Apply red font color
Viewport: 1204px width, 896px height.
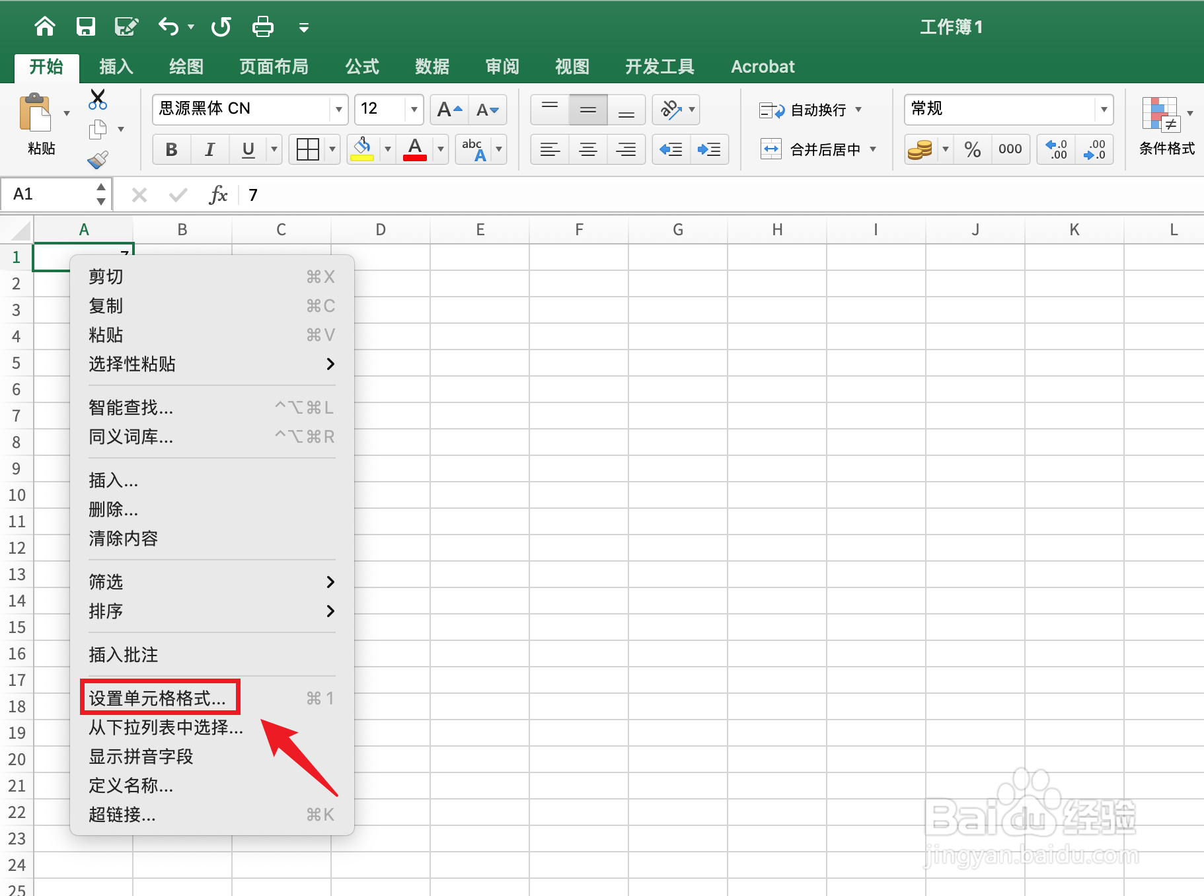[x=415, y=149]
